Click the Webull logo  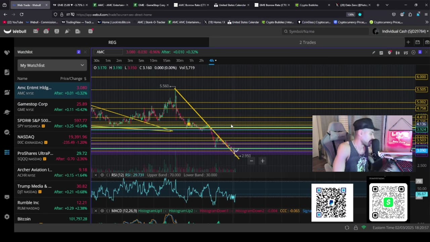[15, 31]
